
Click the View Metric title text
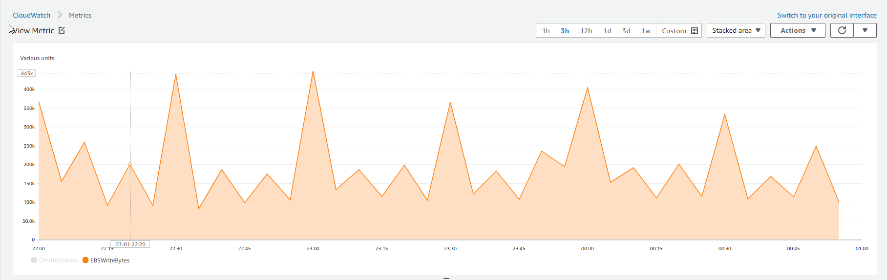tap(33, 30)
